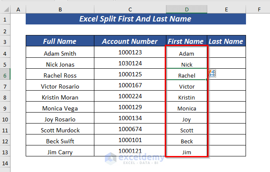Click the 'First Name' header cell
This screenshot has width=270, height=172.
(186, 41)
